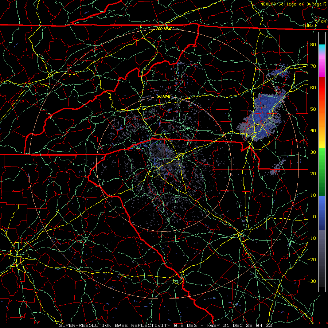Click the 70 dBZ scale value
The height and width of the screenshot is (328, 328).
pyautogui.click(x=313, y=66)
